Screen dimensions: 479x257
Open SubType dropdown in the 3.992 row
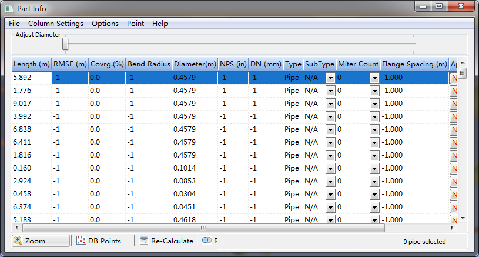[x=330, y=116]
